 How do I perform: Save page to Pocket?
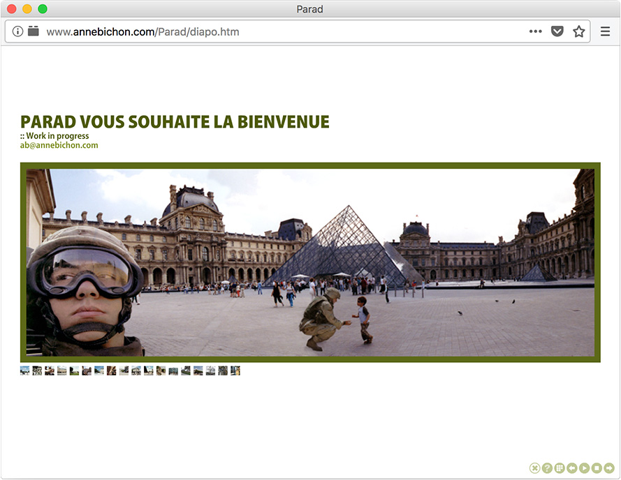[x=557, y=31]
